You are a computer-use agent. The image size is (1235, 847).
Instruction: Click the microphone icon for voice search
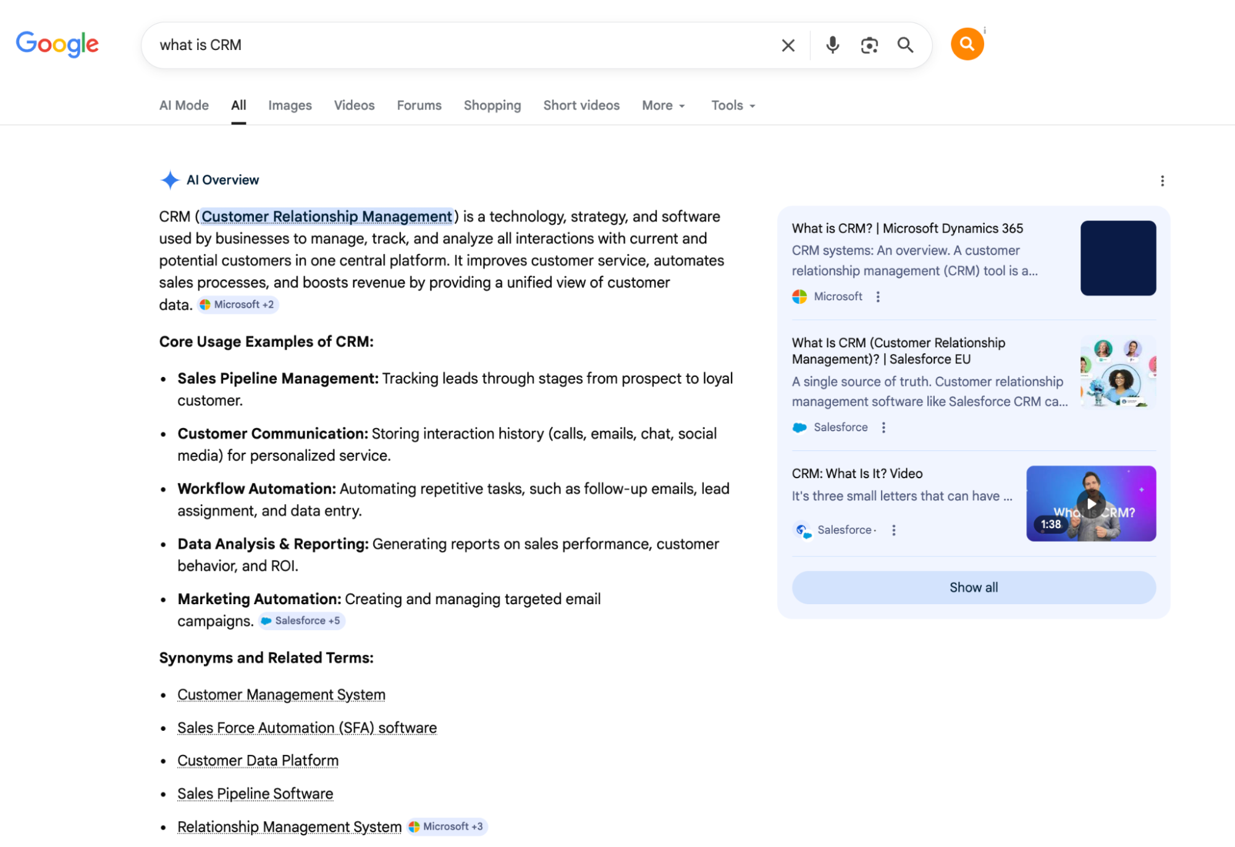[x=832, y=44]
